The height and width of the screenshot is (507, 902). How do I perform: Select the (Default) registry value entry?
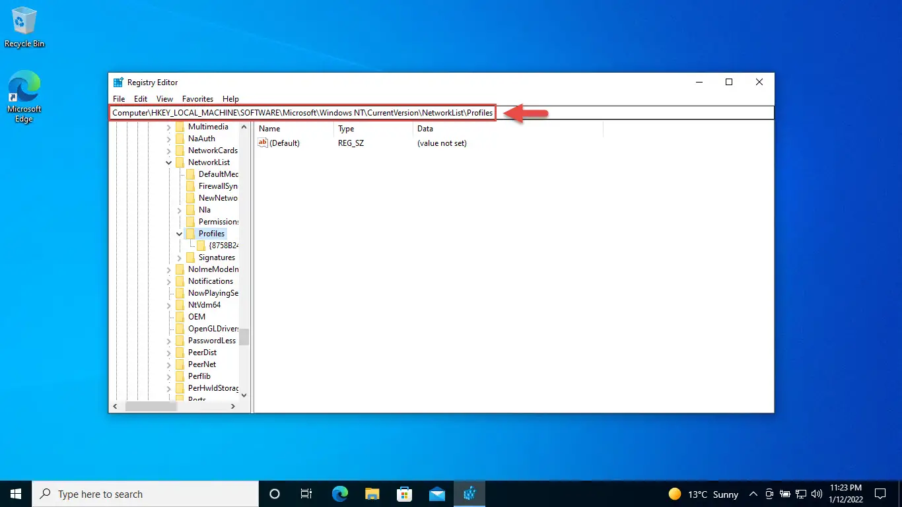tap(279, 143)
